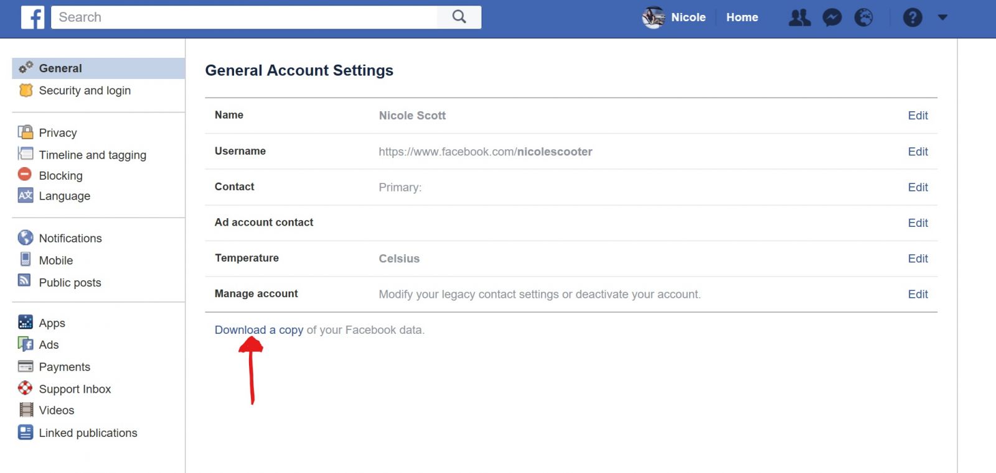Click the Primary: contact text

point(400,188)
